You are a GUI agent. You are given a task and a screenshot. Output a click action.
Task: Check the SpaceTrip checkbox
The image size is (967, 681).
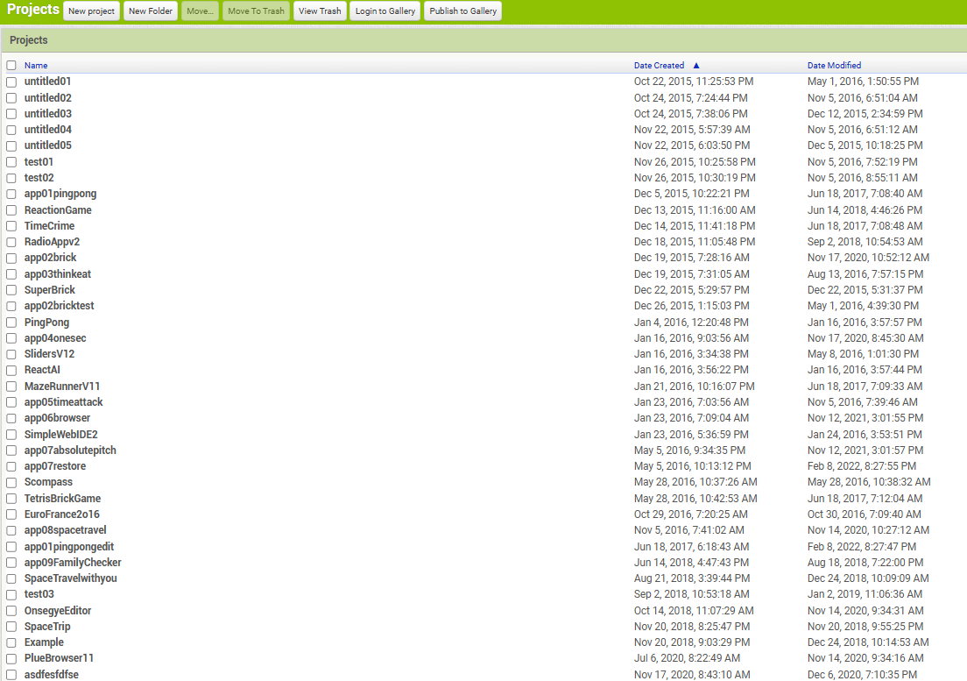coord(11,628)
